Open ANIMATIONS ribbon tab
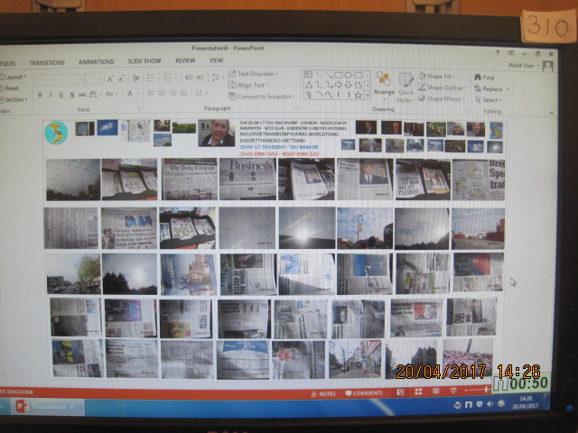Screen dimensions: 578x433 coord(97,62)
